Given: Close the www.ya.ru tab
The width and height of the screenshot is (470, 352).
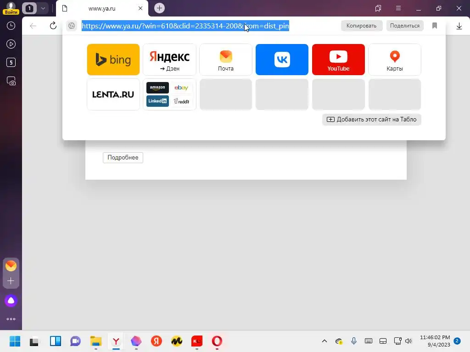Looking at the screenshot, I should click(x=140, y=8).
